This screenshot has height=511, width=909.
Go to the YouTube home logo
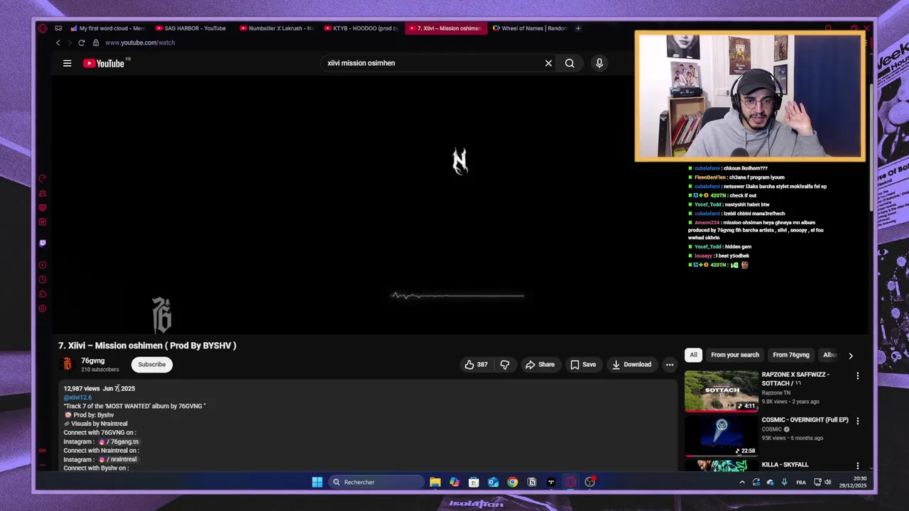(x=104, y=63)
